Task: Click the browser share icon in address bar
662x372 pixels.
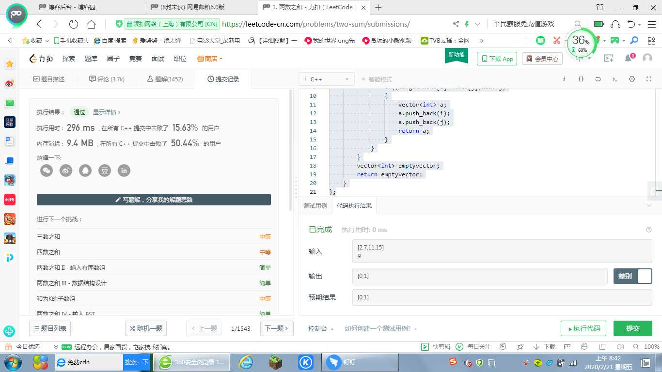Action: [456, 24]
